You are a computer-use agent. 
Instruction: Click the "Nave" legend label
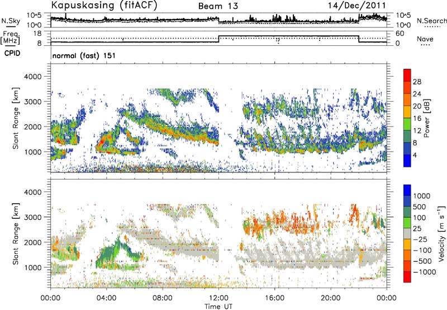425,39
